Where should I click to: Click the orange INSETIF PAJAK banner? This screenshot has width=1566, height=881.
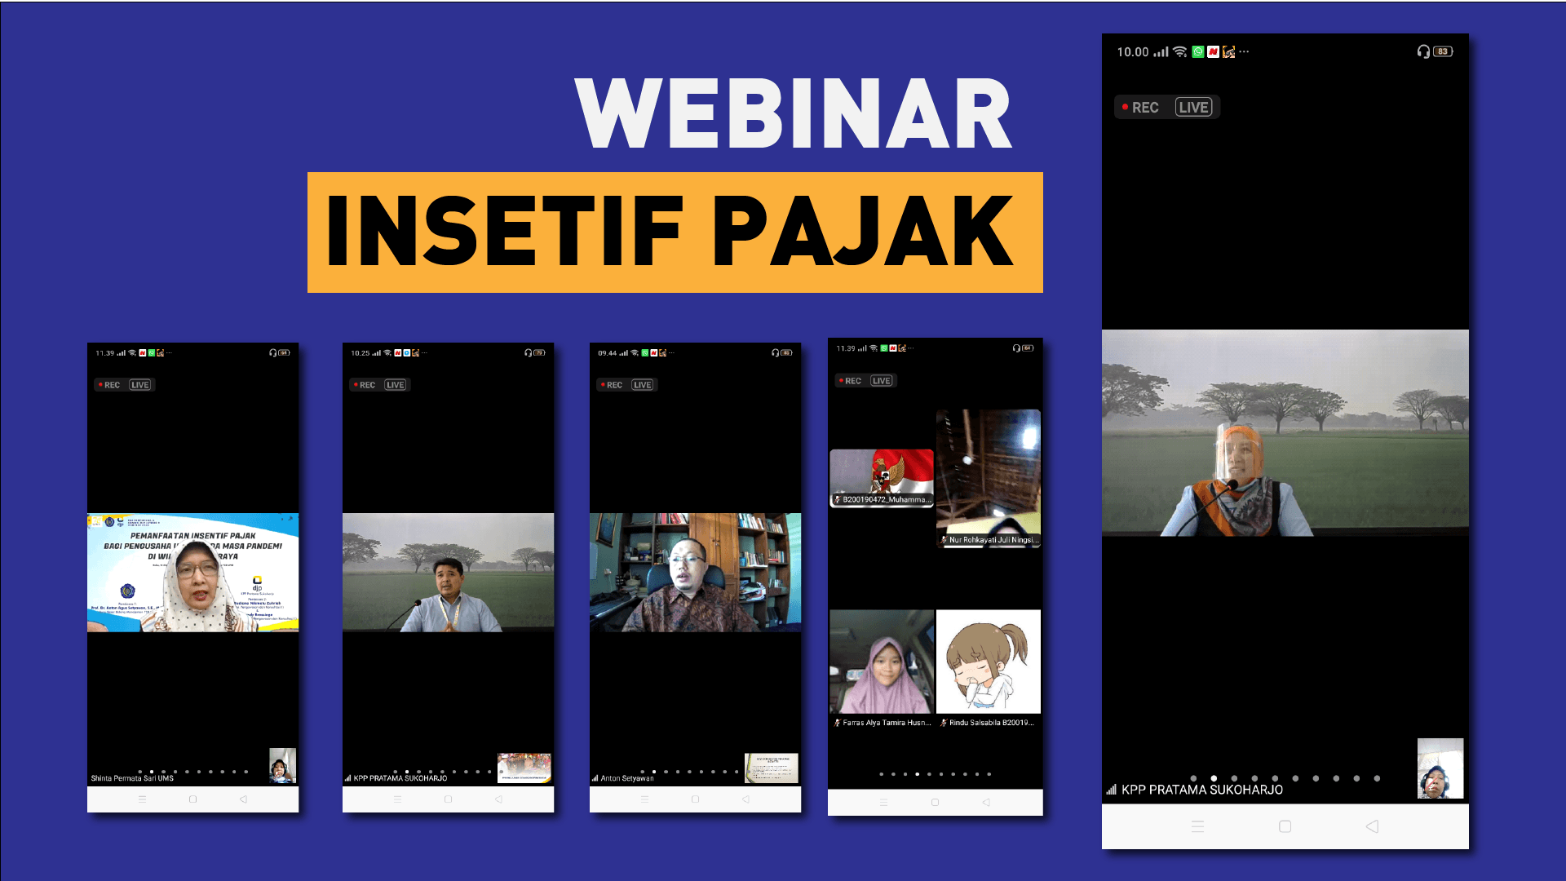[675, 232]
